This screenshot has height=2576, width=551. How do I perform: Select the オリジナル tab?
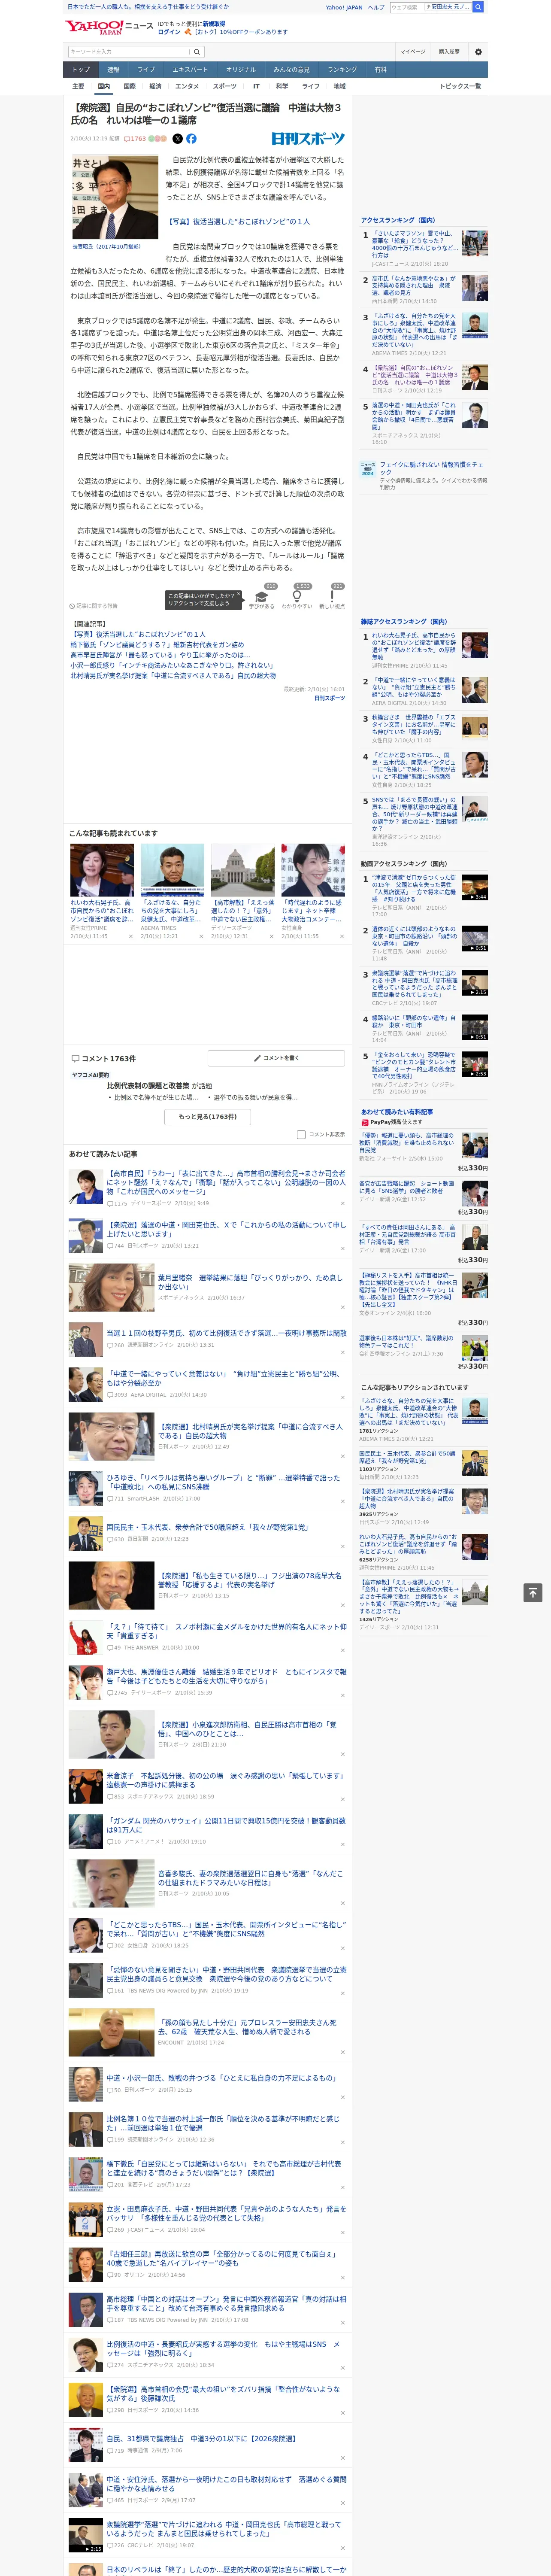point(241,70)
